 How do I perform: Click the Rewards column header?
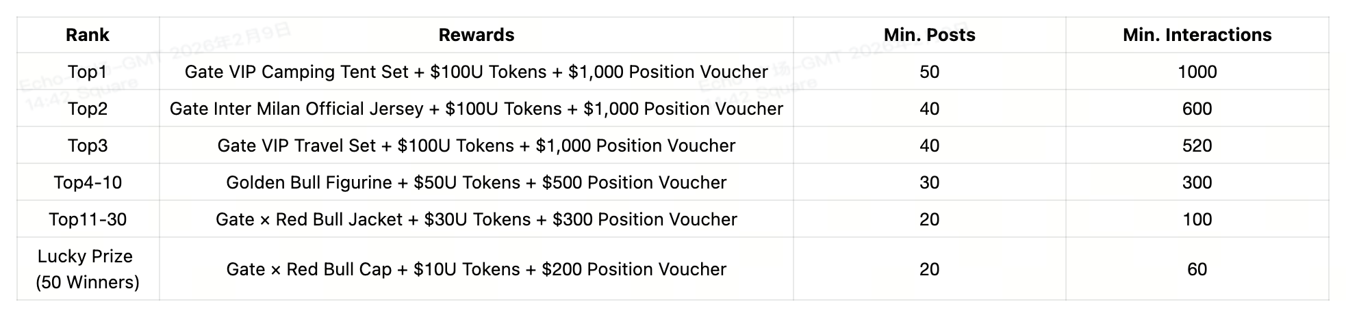[476, 35]
